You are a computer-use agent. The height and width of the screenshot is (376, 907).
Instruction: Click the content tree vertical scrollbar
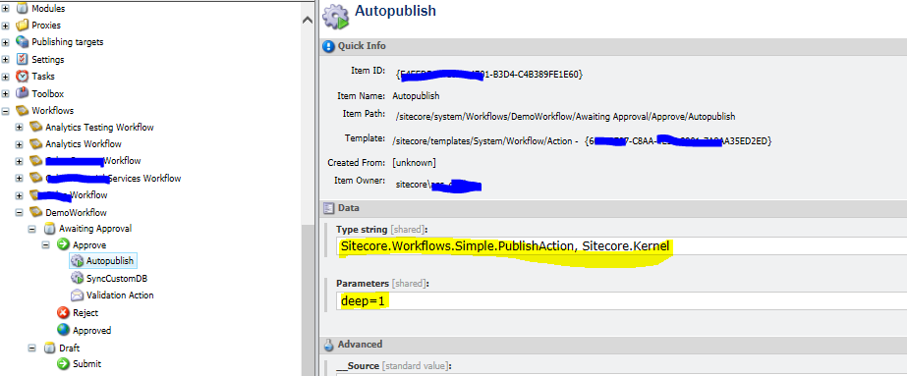[x=308, y=299]
